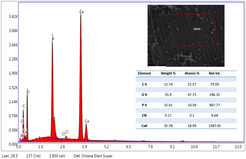Click the O peak label
This screenshot has height=159, width=246.
tap(28, 92)
